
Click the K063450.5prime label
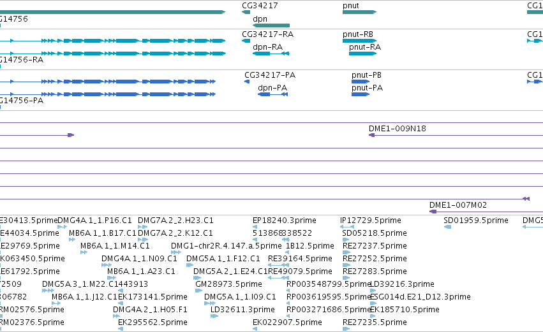pos(32,259)
